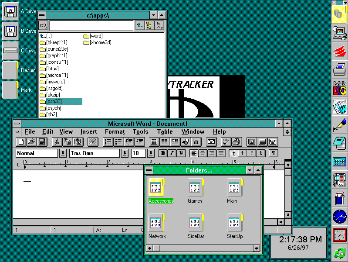The width and height of the screenshot is (348, 262).
Task: Select the C: drive button in file manager
Action: pos(43,26)
